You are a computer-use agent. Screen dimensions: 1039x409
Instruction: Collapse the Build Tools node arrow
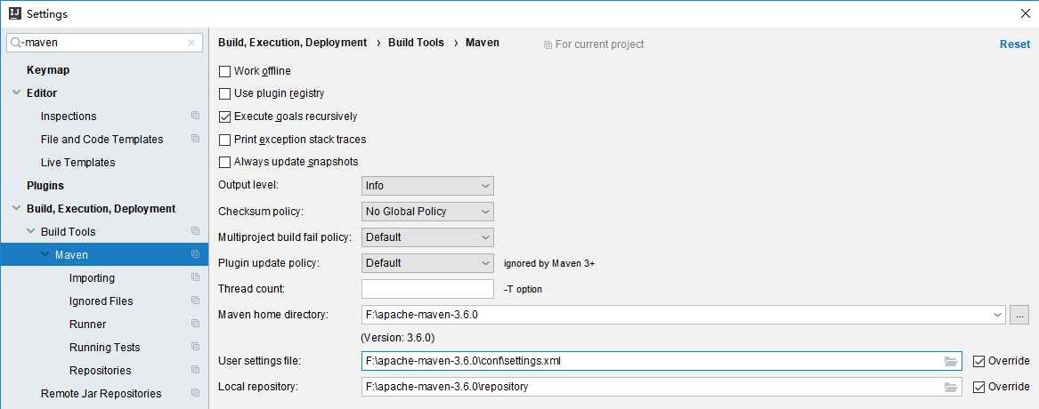coord(30,232)
